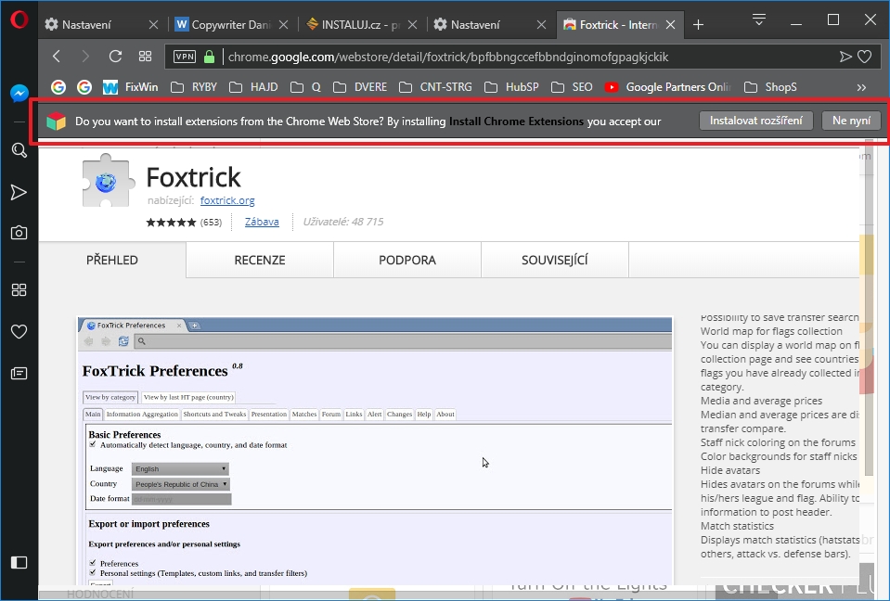Send page to My Flow icon
Viewport: 890px width, 601px height.
pos(845,57)
